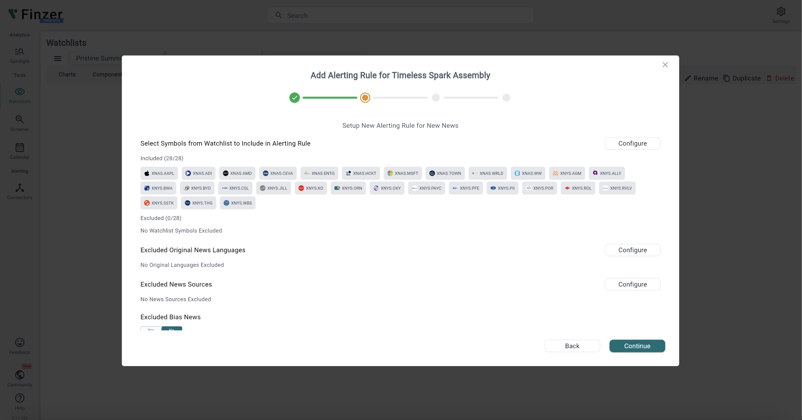Click the XNAS.WRLD symbol chip

click(488, 173)
